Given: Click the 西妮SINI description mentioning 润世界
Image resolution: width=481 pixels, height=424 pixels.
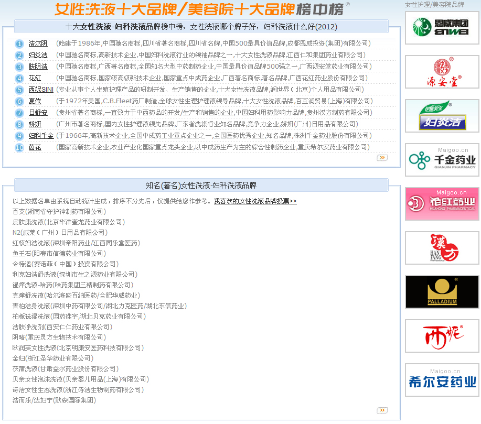Looking at the screenshot, I should [210, 90].
